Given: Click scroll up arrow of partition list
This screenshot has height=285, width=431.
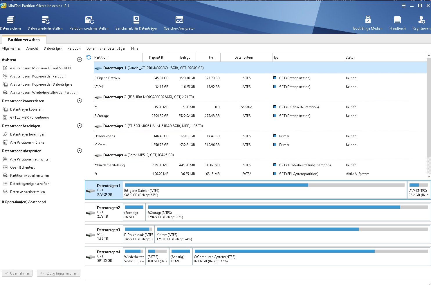Looking at the screenshot, I should point(429,55).
